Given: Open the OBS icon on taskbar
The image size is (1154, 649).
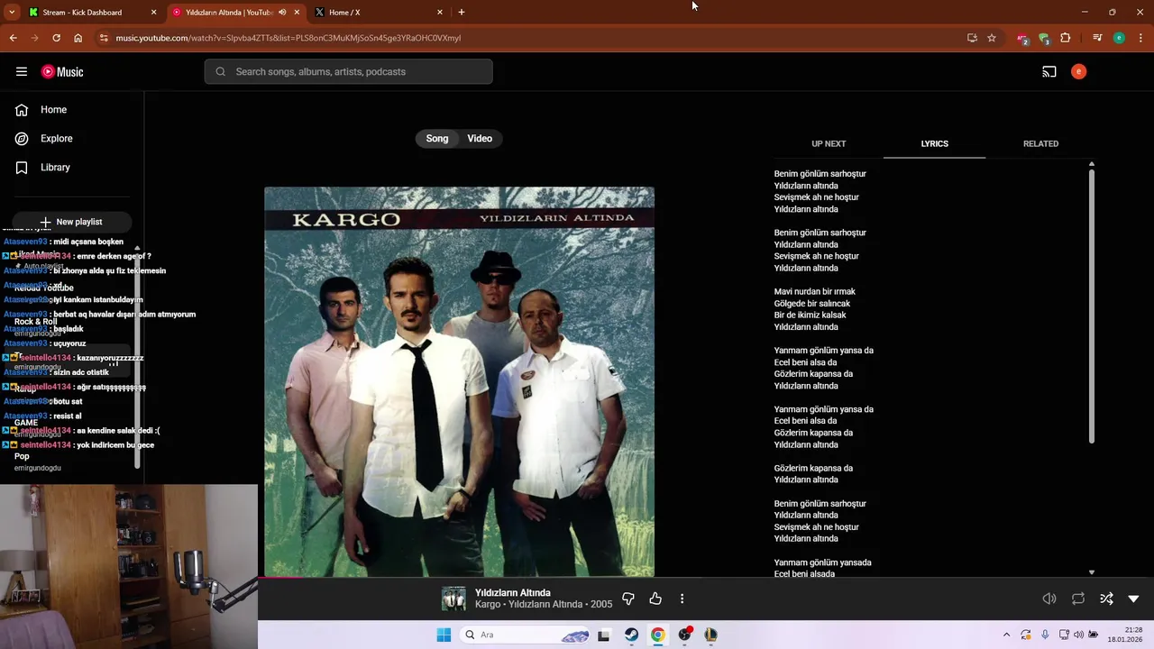Looking at the screenshot, I should coord(685,635).
